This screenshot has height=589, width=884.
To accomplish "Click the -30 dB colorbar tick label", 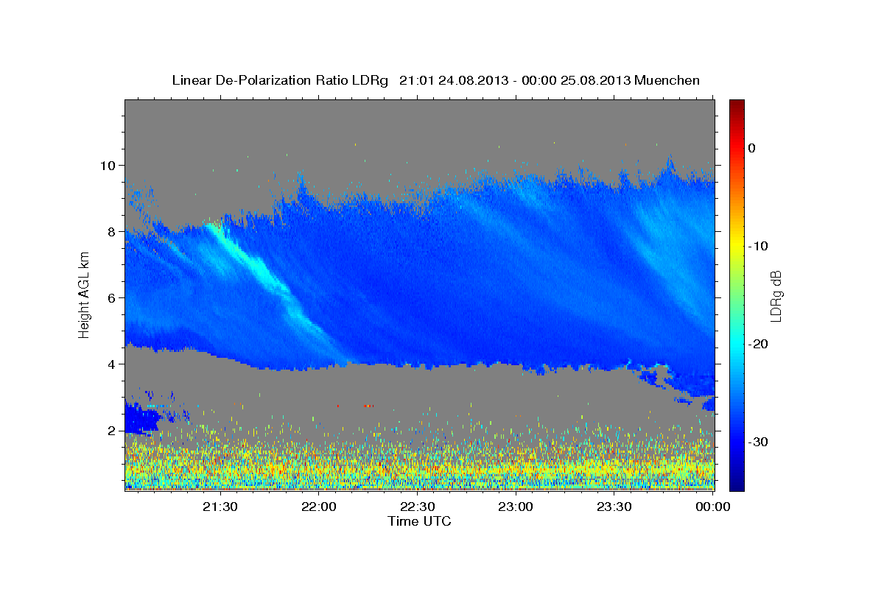I will (759, 442).
